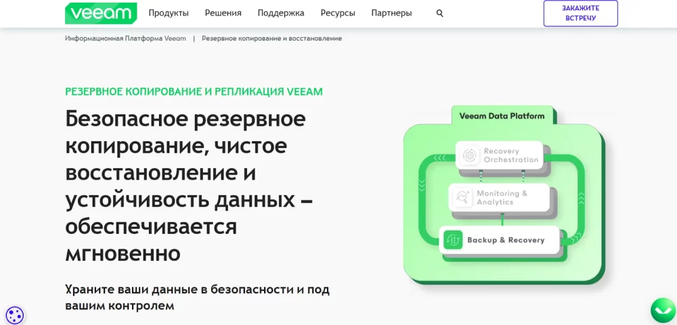Click the green Backup & Recovery icon
The image size is (677, 325).
coord(453,240)
